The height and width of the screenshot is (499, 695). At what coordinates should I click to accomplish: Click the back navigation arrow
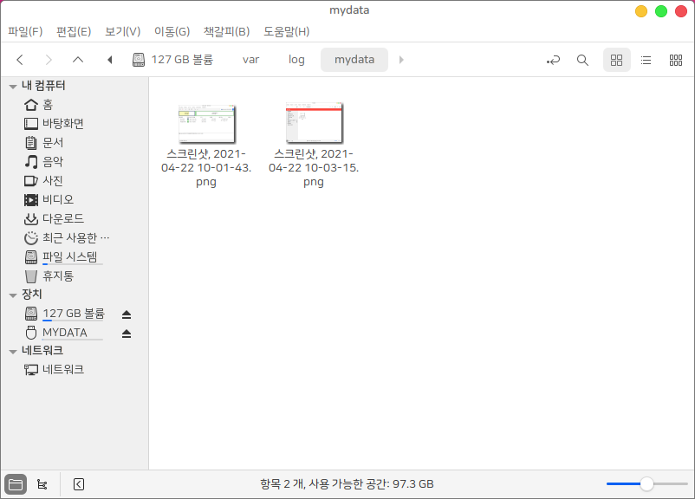pos(20,60)
